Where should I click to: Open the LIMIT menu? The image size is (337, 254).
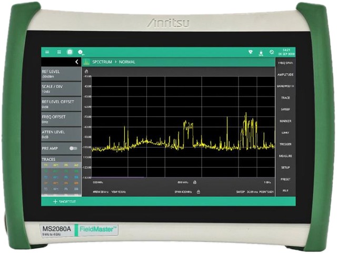click(285, 133)
